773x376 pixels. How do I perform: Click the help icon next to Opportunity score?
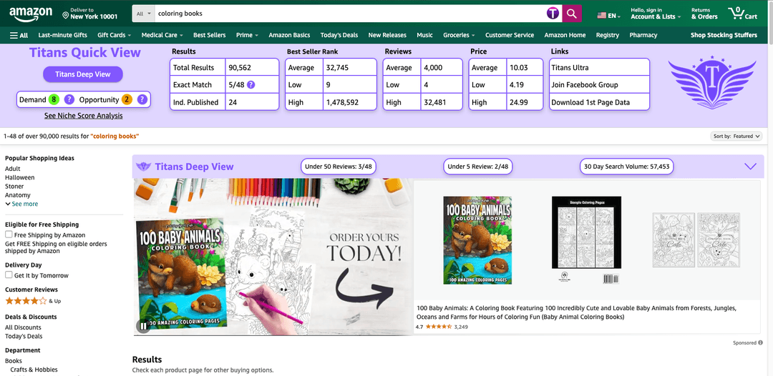pos(142,99)
